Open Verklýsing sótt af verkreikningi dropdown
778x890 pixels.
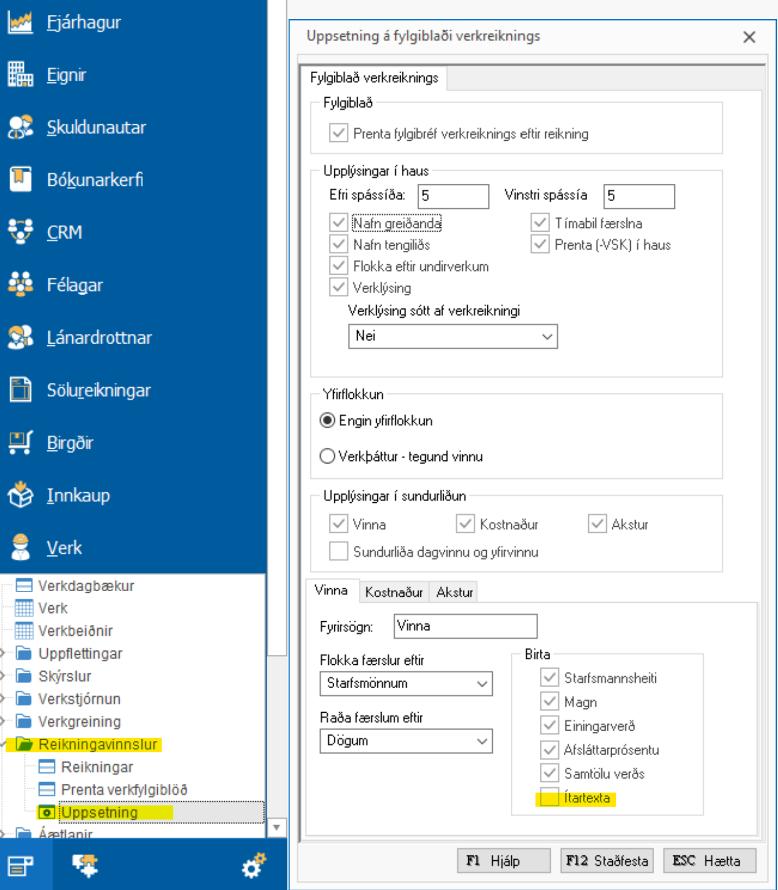coord(453,337)
